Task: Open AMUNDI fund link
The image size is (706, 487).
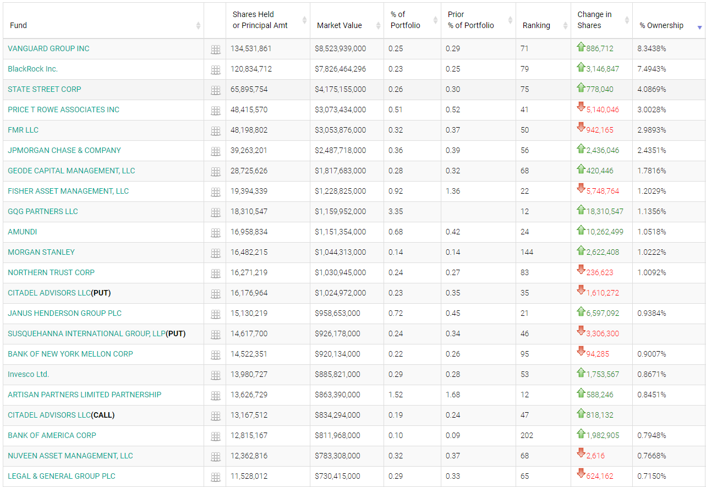Action: coord(23,232)
